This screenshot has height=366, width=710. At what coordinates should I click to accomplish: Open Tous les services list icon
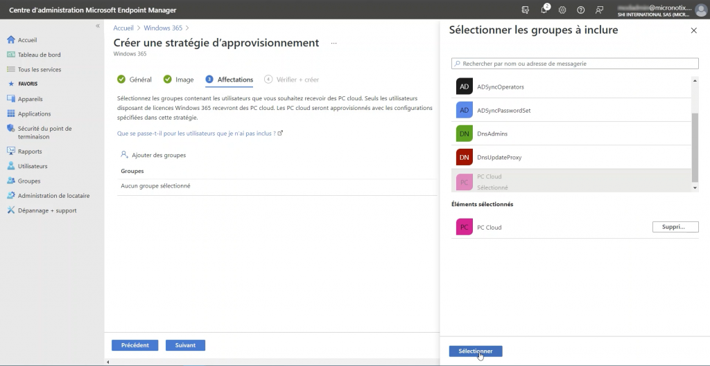tap(11, 70)
